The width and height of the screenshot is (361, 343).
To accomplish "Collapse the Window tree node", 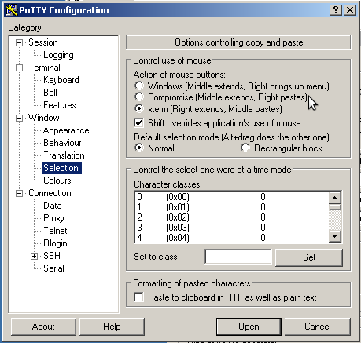I will click(x=19, y=118).
